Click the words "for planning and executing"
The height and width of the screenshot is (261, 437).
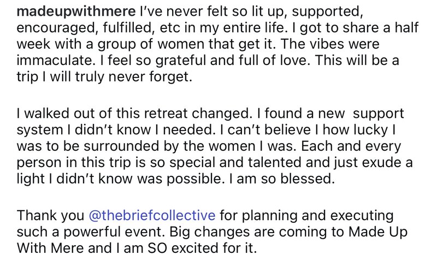(x=306, y=216)
